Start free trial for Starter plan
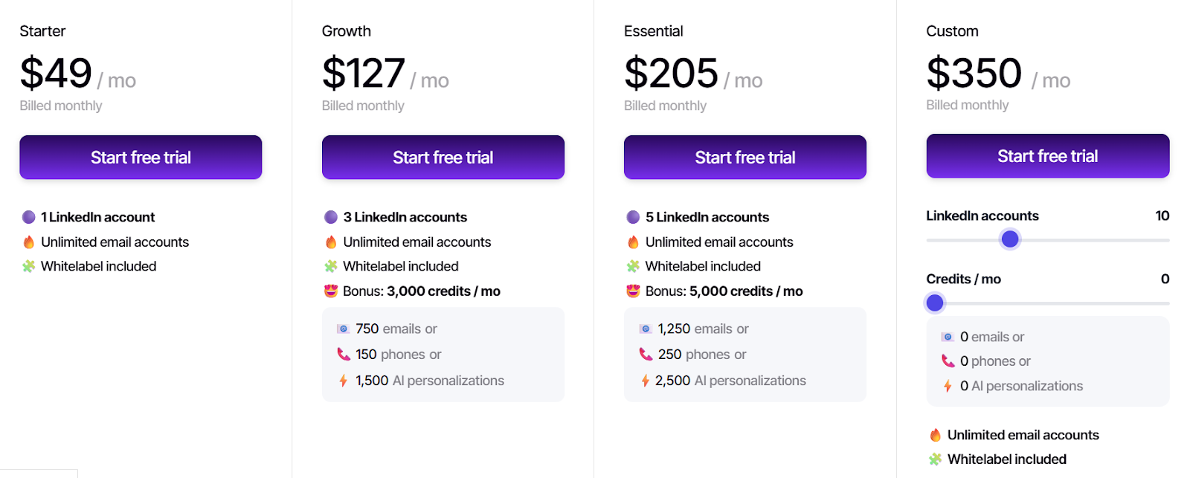This screenshot has height=478, width=1190. point(141,158)
